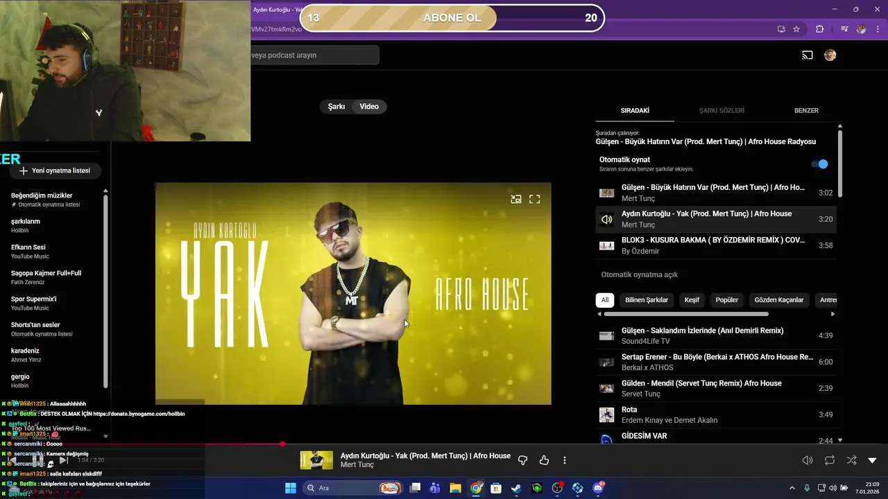This screenshot has width=888, height=499.
Task: Click the search input field
Action: 315,55
